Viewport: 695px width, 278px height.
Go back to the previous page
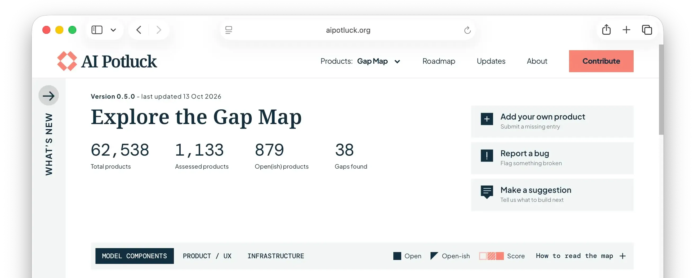click(x=139, y=30)
